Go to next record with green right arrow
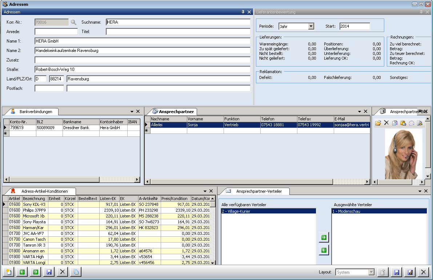The width and height of the screenshot is (433, 280). [36, 272]
